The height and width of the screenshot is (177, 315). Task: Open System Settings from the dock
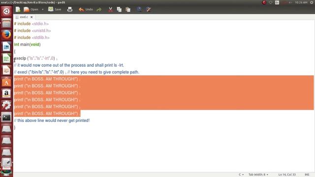click(x=6, y=105)
